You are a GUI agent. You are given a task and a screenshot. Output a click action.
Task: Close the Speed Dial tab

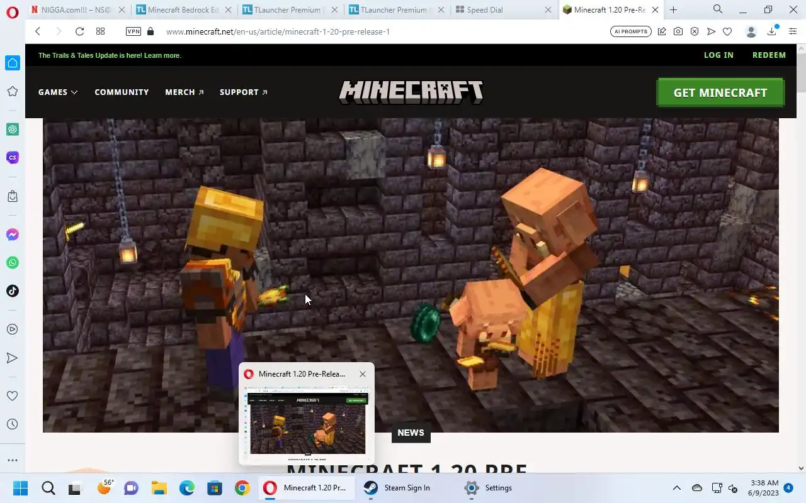[x=548, y=9]
